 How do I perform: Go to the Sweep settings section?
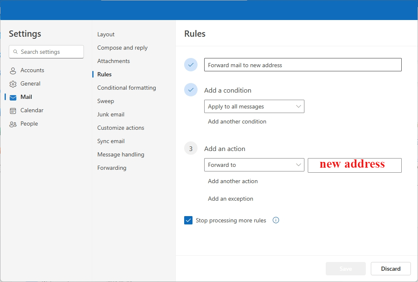point(106,101)
